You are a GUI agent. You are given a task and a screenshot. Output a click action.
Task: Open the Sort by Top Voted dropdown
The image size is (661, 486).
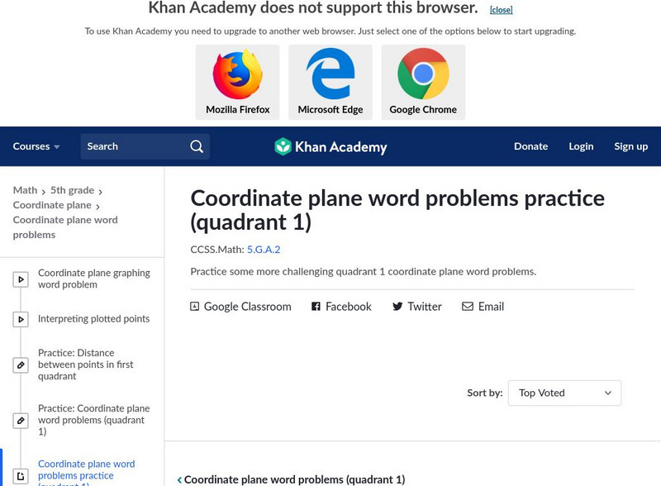click(564, 393)
